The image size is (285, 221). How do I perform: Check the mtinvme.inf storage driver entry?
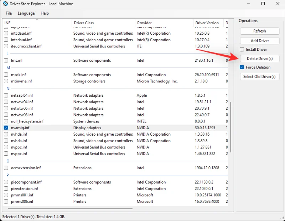(x=6, y=81)
